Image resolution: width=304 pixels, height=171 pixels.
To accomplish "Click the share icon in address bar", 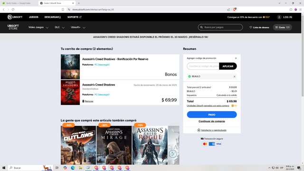I will [x=228, y=9].
